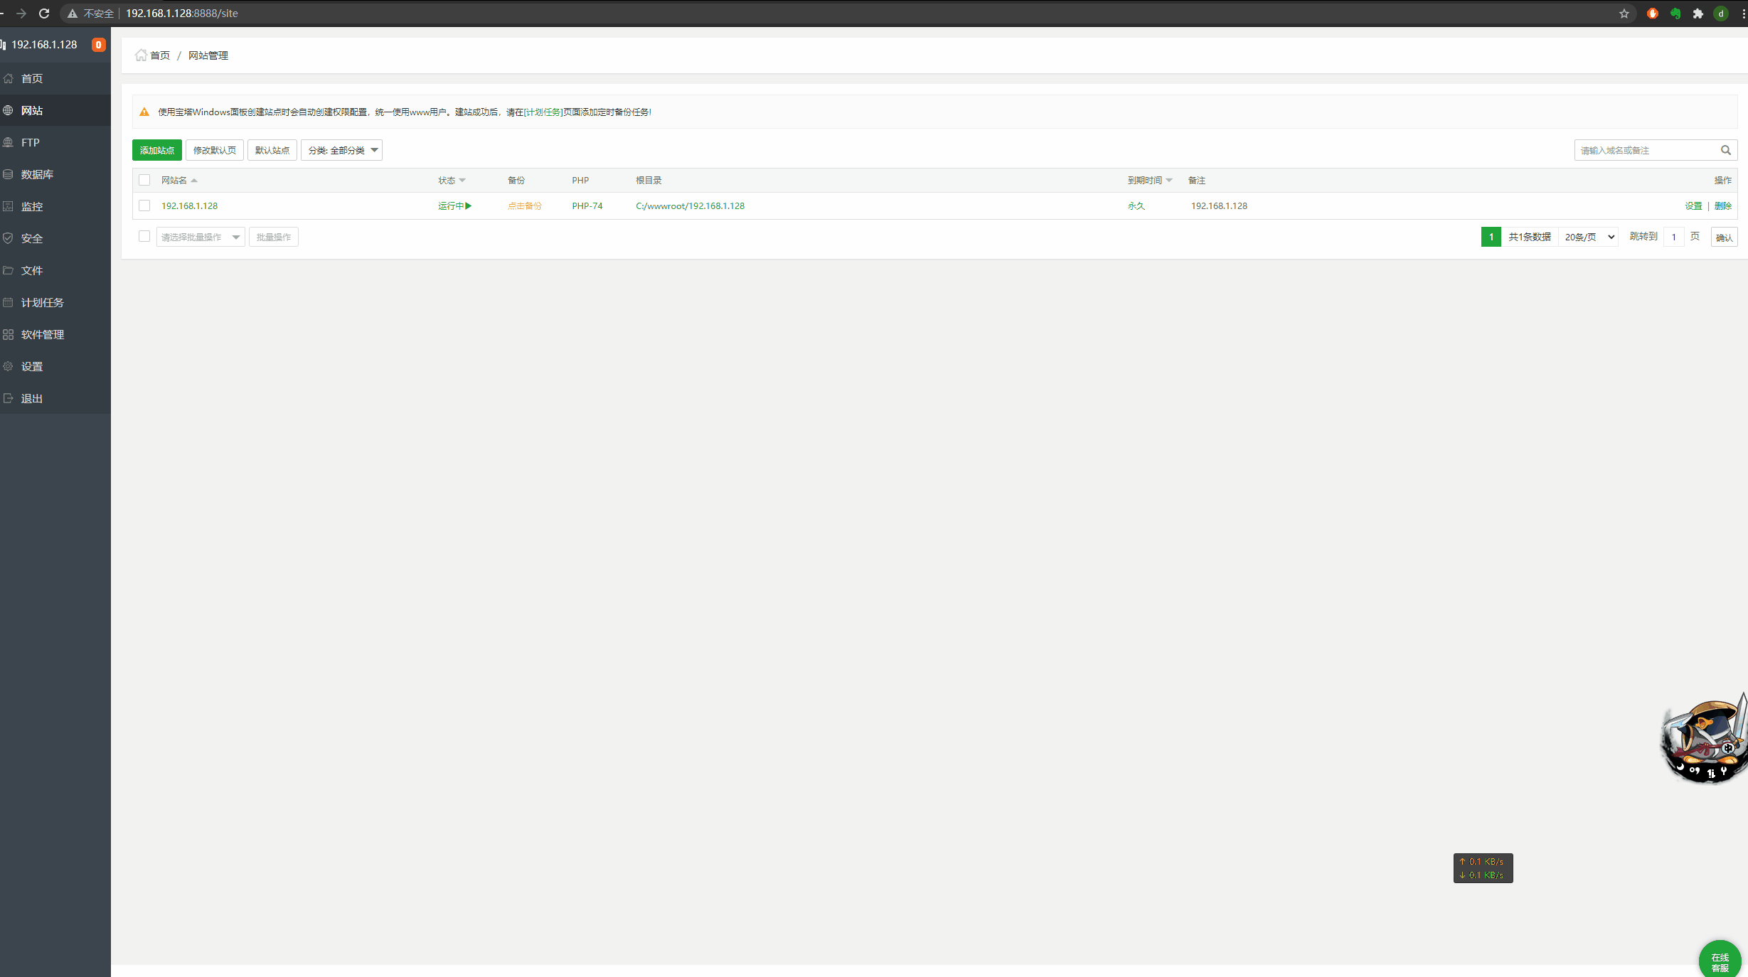Screen dimensions: 1748x977
Task: Tick the checkbox for site 192.168.1.128
Action: click(x=144, y=205)
